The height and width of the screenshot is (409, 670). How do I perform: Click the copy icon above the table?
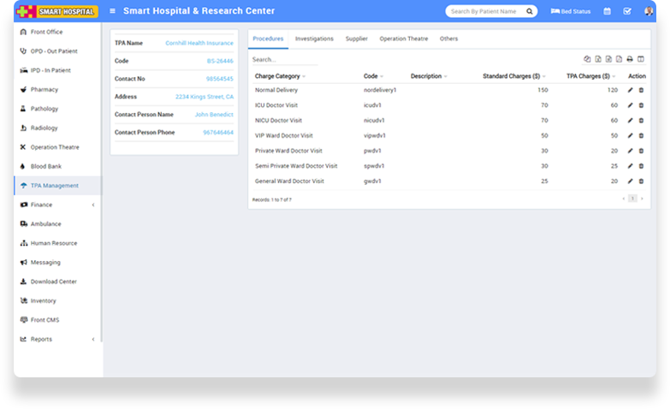click(587, 59)
